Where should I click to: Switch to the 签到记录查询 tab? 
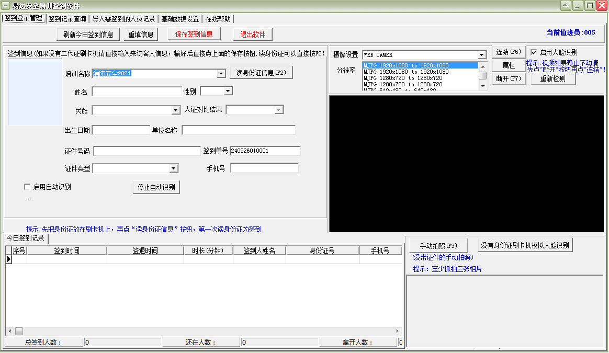coord(67,19)
